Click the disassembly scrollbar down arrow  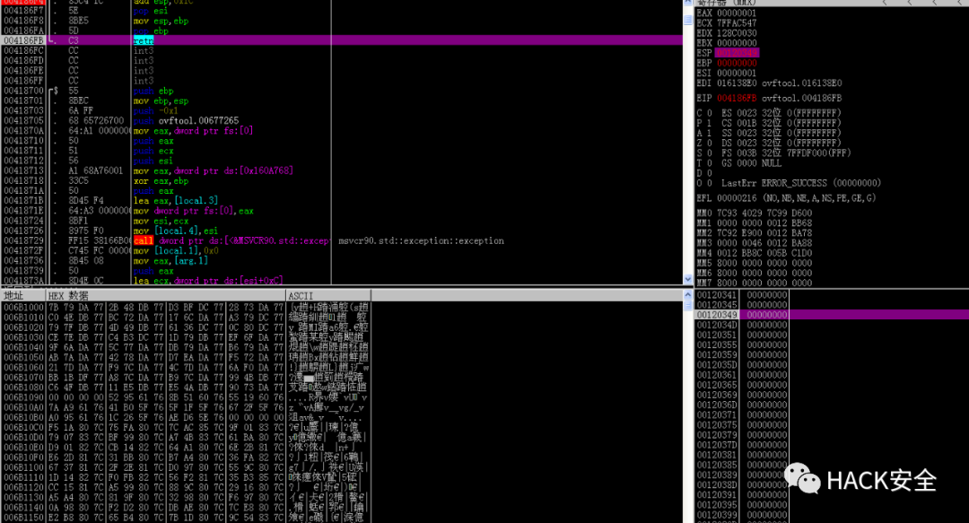click(688, 279)
